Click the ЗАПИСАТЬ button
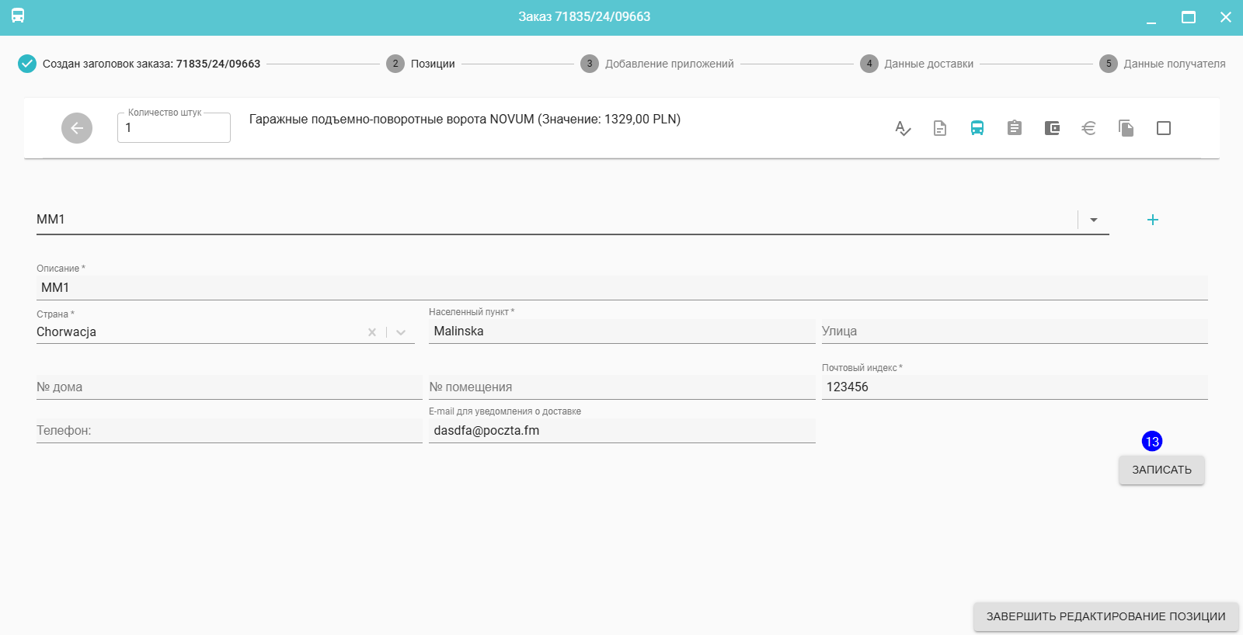Image resolution: width=1243 pixels, height=635 pixels. (1161, 470)
